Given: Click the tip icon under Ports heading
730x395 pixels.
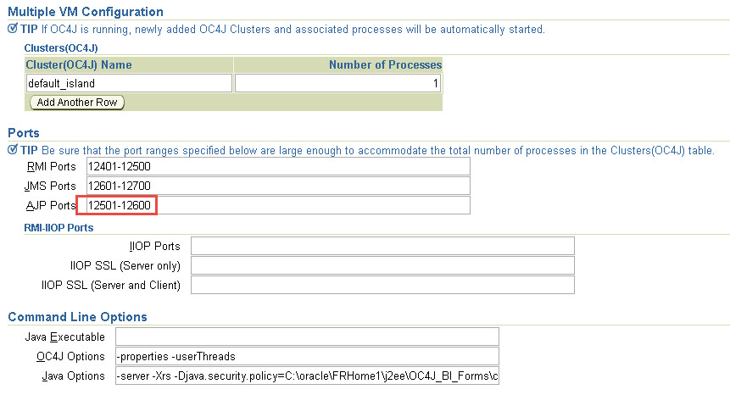Looking at the screenshot, I should click(12, 150).
